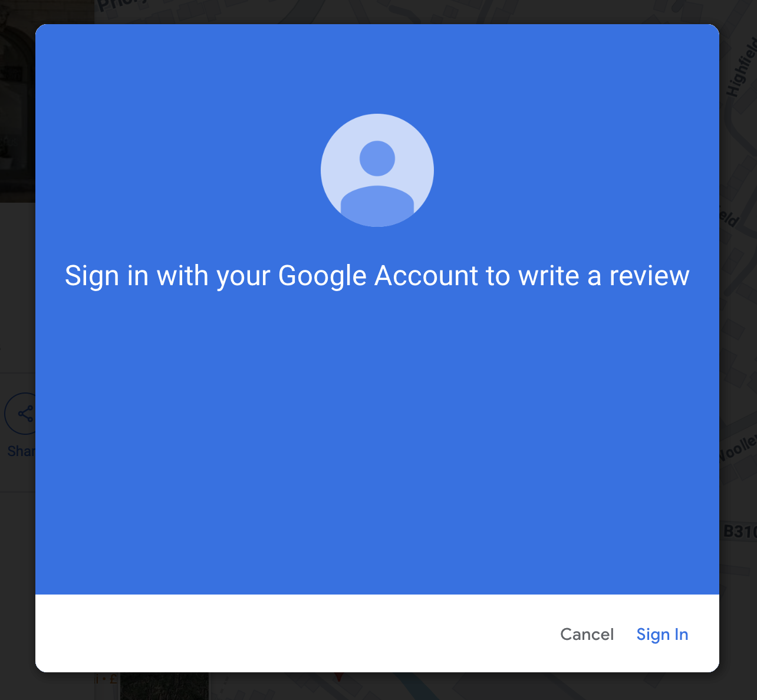Click the avatar's shoulders shape
Image resolution: width=757 pixels, height=700 pixels.
pos(377,206)
